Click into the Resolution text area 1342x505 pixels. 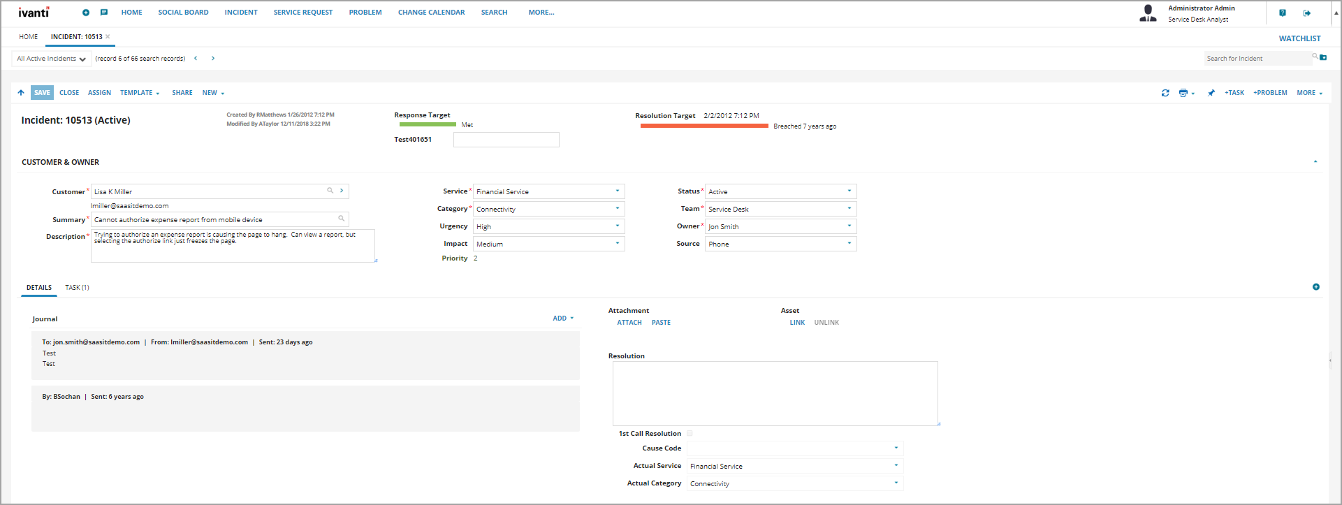coord(775,393)
